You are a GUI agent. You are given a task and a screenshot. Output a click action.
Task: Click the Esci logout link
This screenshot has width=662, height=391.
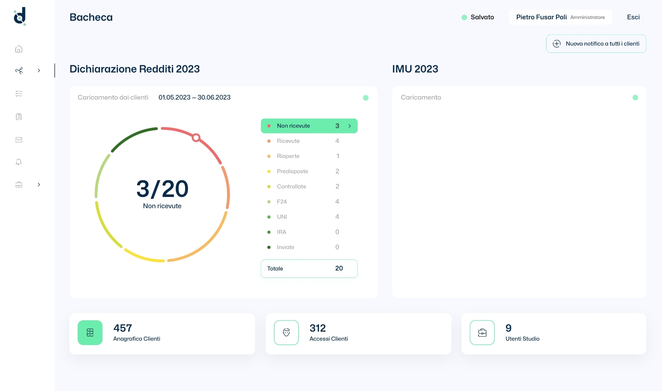tap(633, 17)
